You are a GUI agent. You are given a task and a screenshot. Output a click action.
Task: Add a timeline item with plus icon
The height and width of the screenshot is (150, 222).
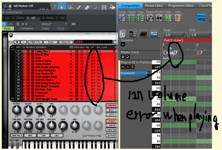pos(123,44)
